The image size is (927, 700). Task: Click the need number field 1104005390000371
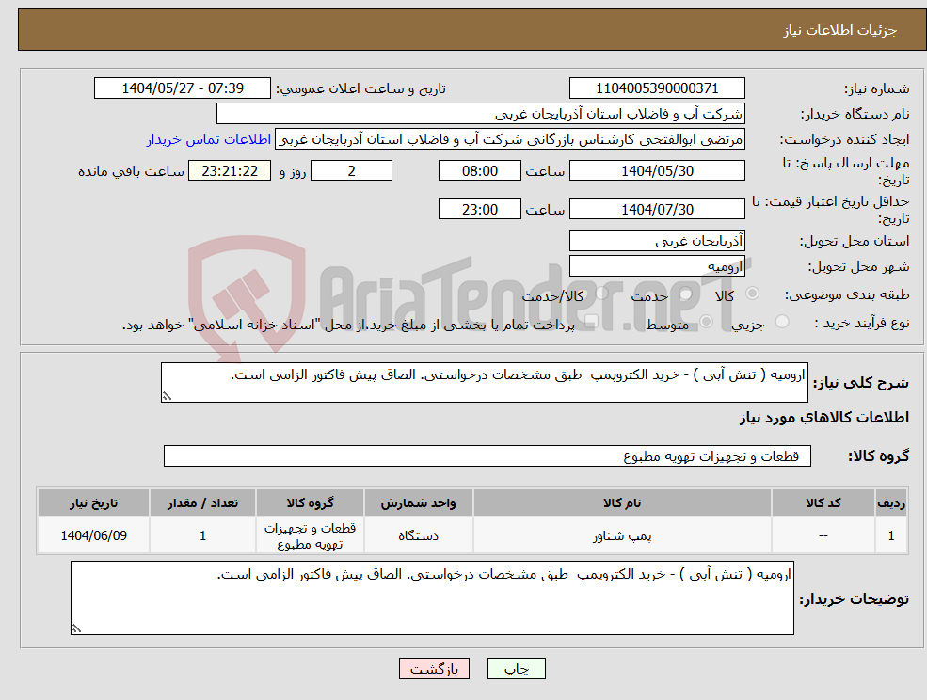[657, 88]
